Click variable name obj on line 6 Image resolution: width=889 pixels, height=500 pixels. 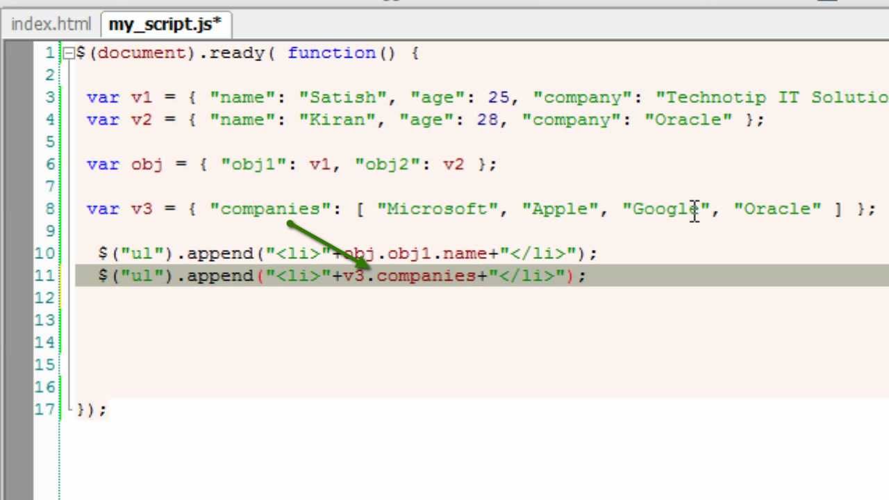pyautogui.click(x=147, y=164)
